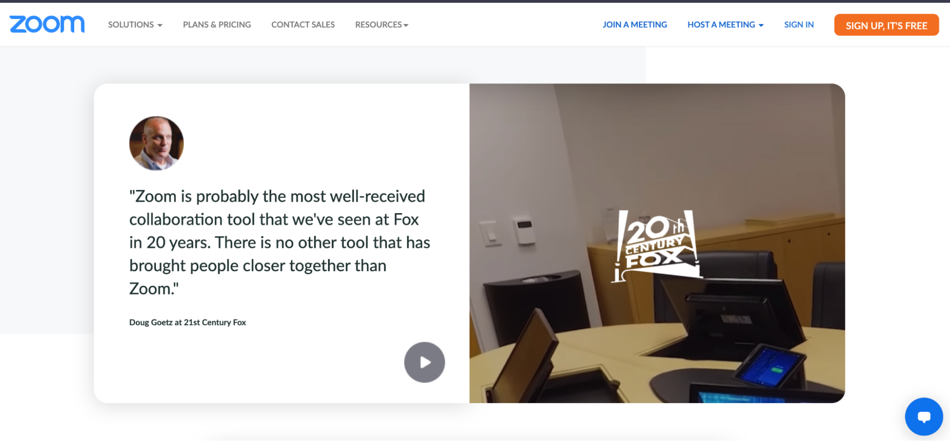Expand the Host a Meeting dropdown
This screenshot has width=950, height=441.
[725, 25]
